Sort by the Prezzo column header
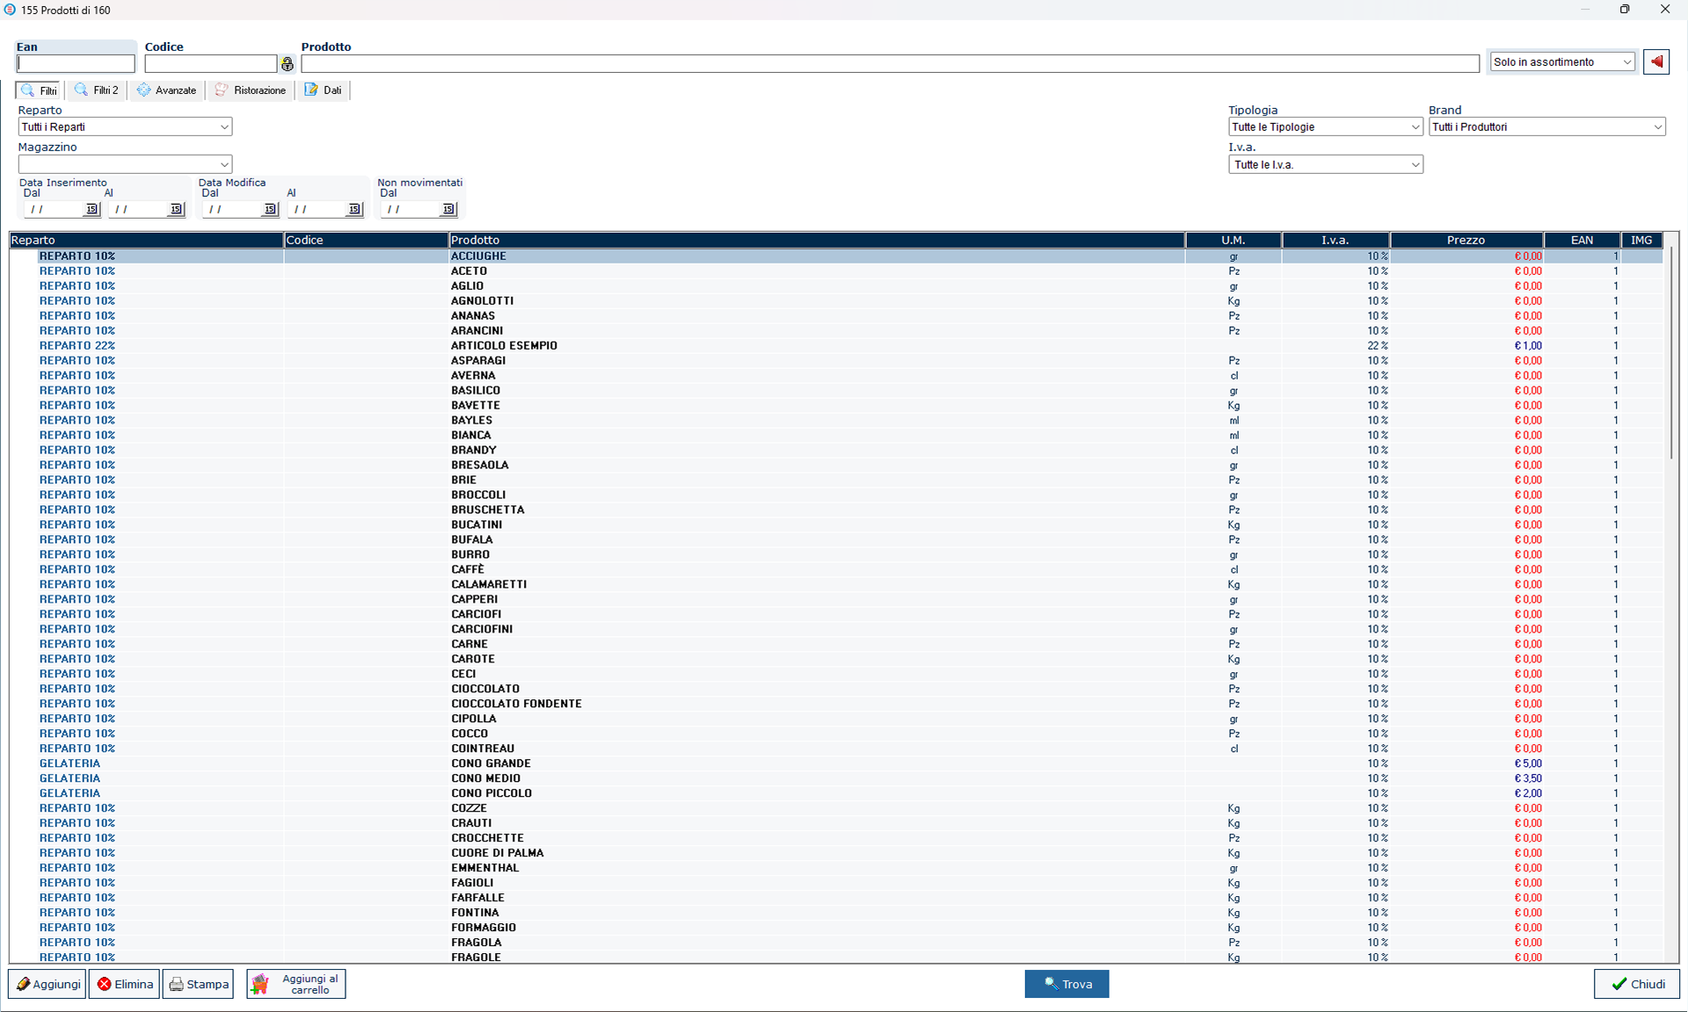 1466,240
